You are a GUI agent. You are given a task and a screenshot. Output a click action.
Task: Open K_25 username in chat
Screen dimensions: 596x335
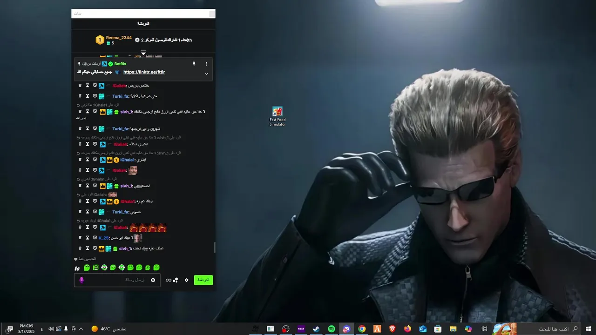(103, 238)
